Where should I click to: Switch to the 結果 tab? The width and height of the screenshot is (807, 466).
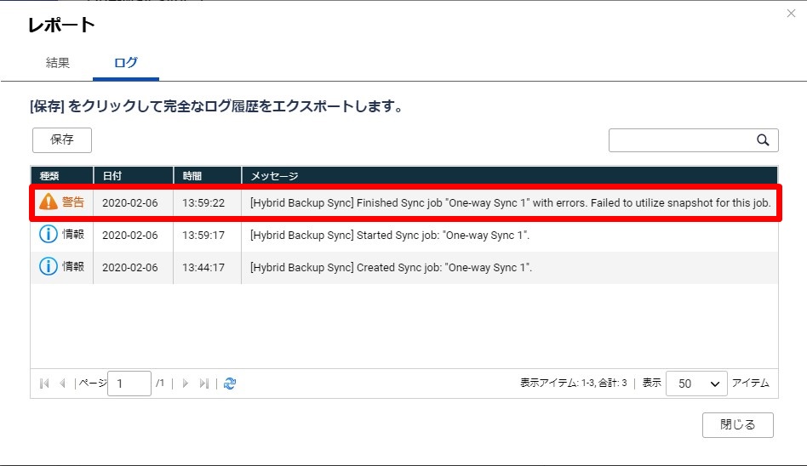pyautogui.click(x=58, y=63)
